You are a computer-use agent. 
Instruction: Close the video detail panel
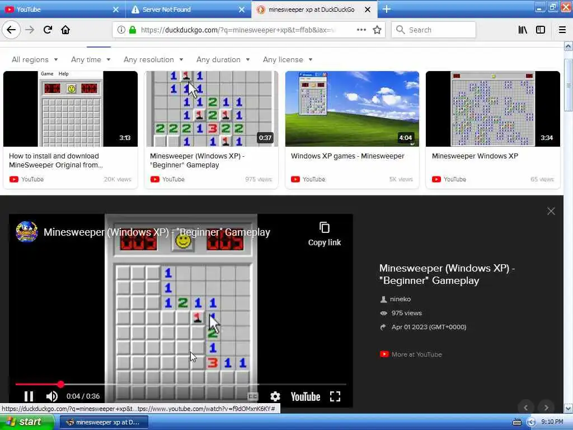(551, 211)
